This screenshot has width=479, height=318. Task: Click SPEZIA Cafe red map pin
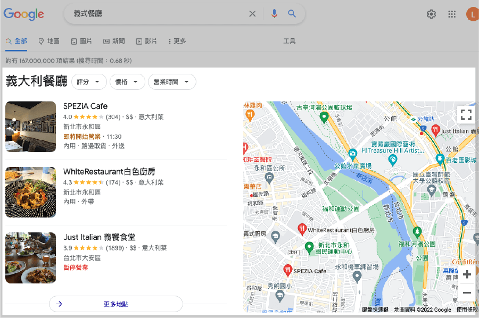tap(287, 270)
